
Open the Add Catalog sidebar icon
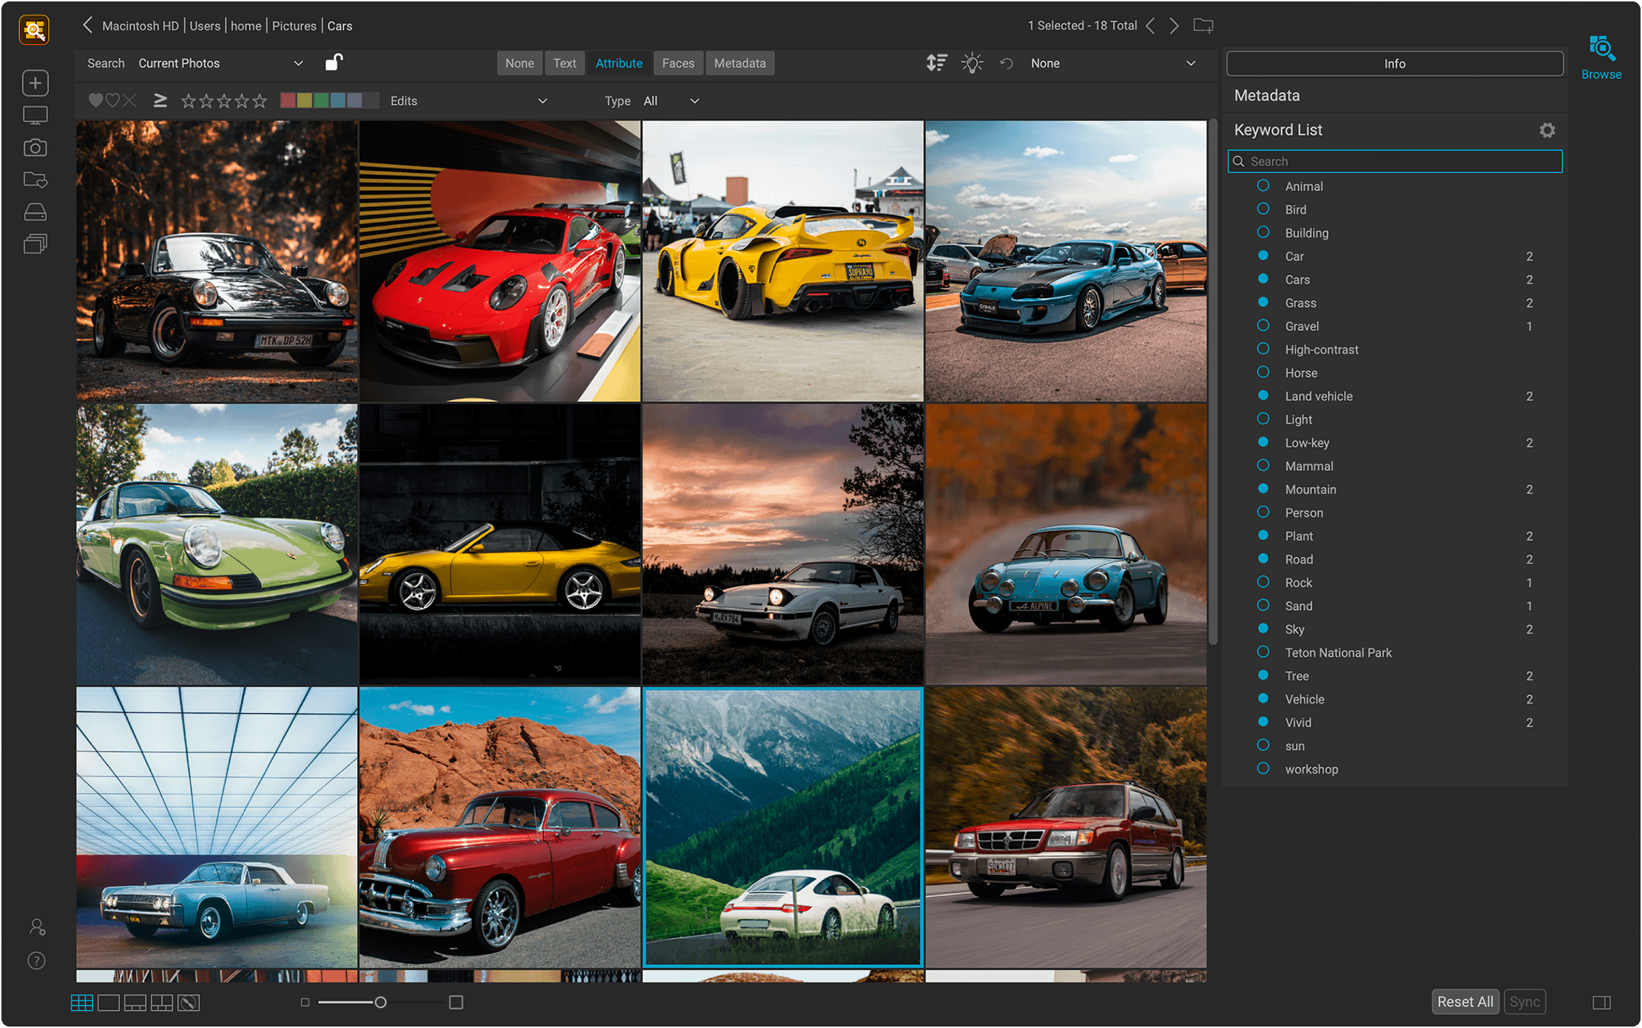point(35,83)
